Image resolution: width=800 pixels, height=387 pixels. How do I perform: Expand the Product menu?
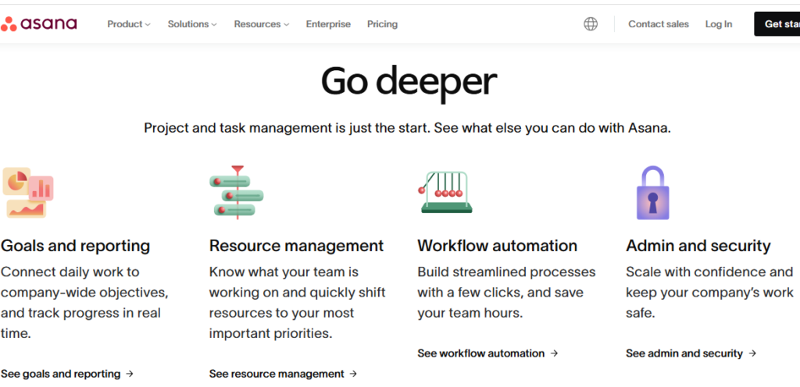(x=129, y=24)
